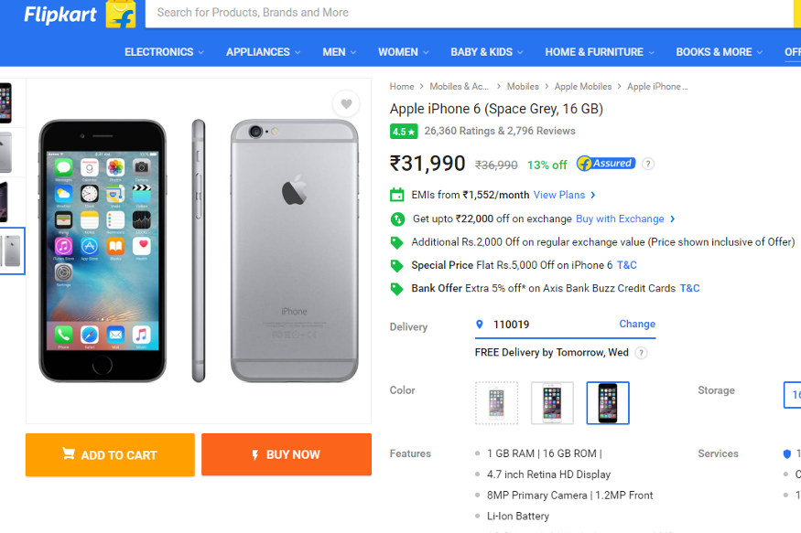Click Change to update delivery pincode
Screen dimensions: 801x533
coord(636,324)
